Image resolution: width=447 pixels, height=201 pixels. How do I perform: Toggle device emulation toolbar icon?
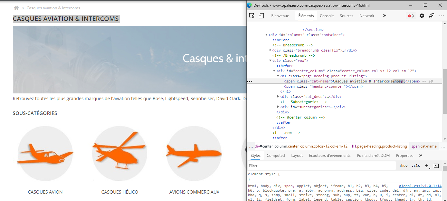(261, 16)
